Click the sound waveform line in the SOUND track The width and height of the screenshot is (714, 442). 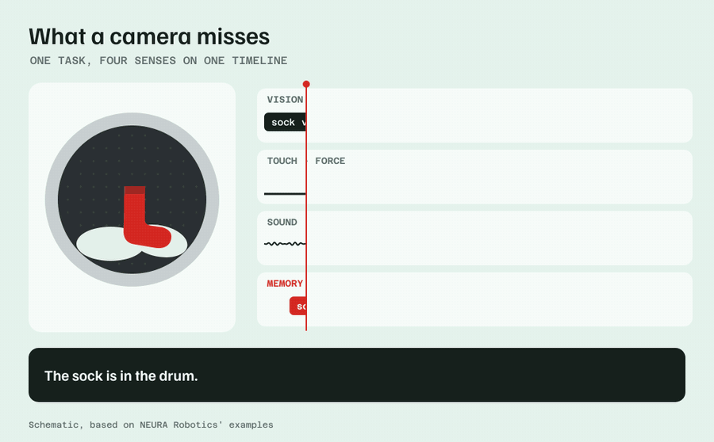(x=285, y=244)
